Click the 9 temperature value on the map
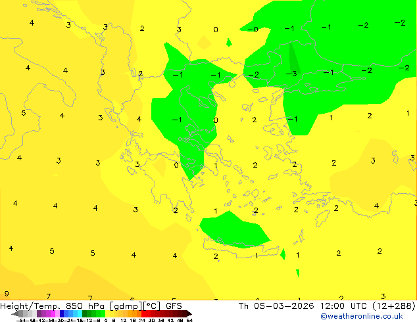The image size is (417, 322). (7, 294)
